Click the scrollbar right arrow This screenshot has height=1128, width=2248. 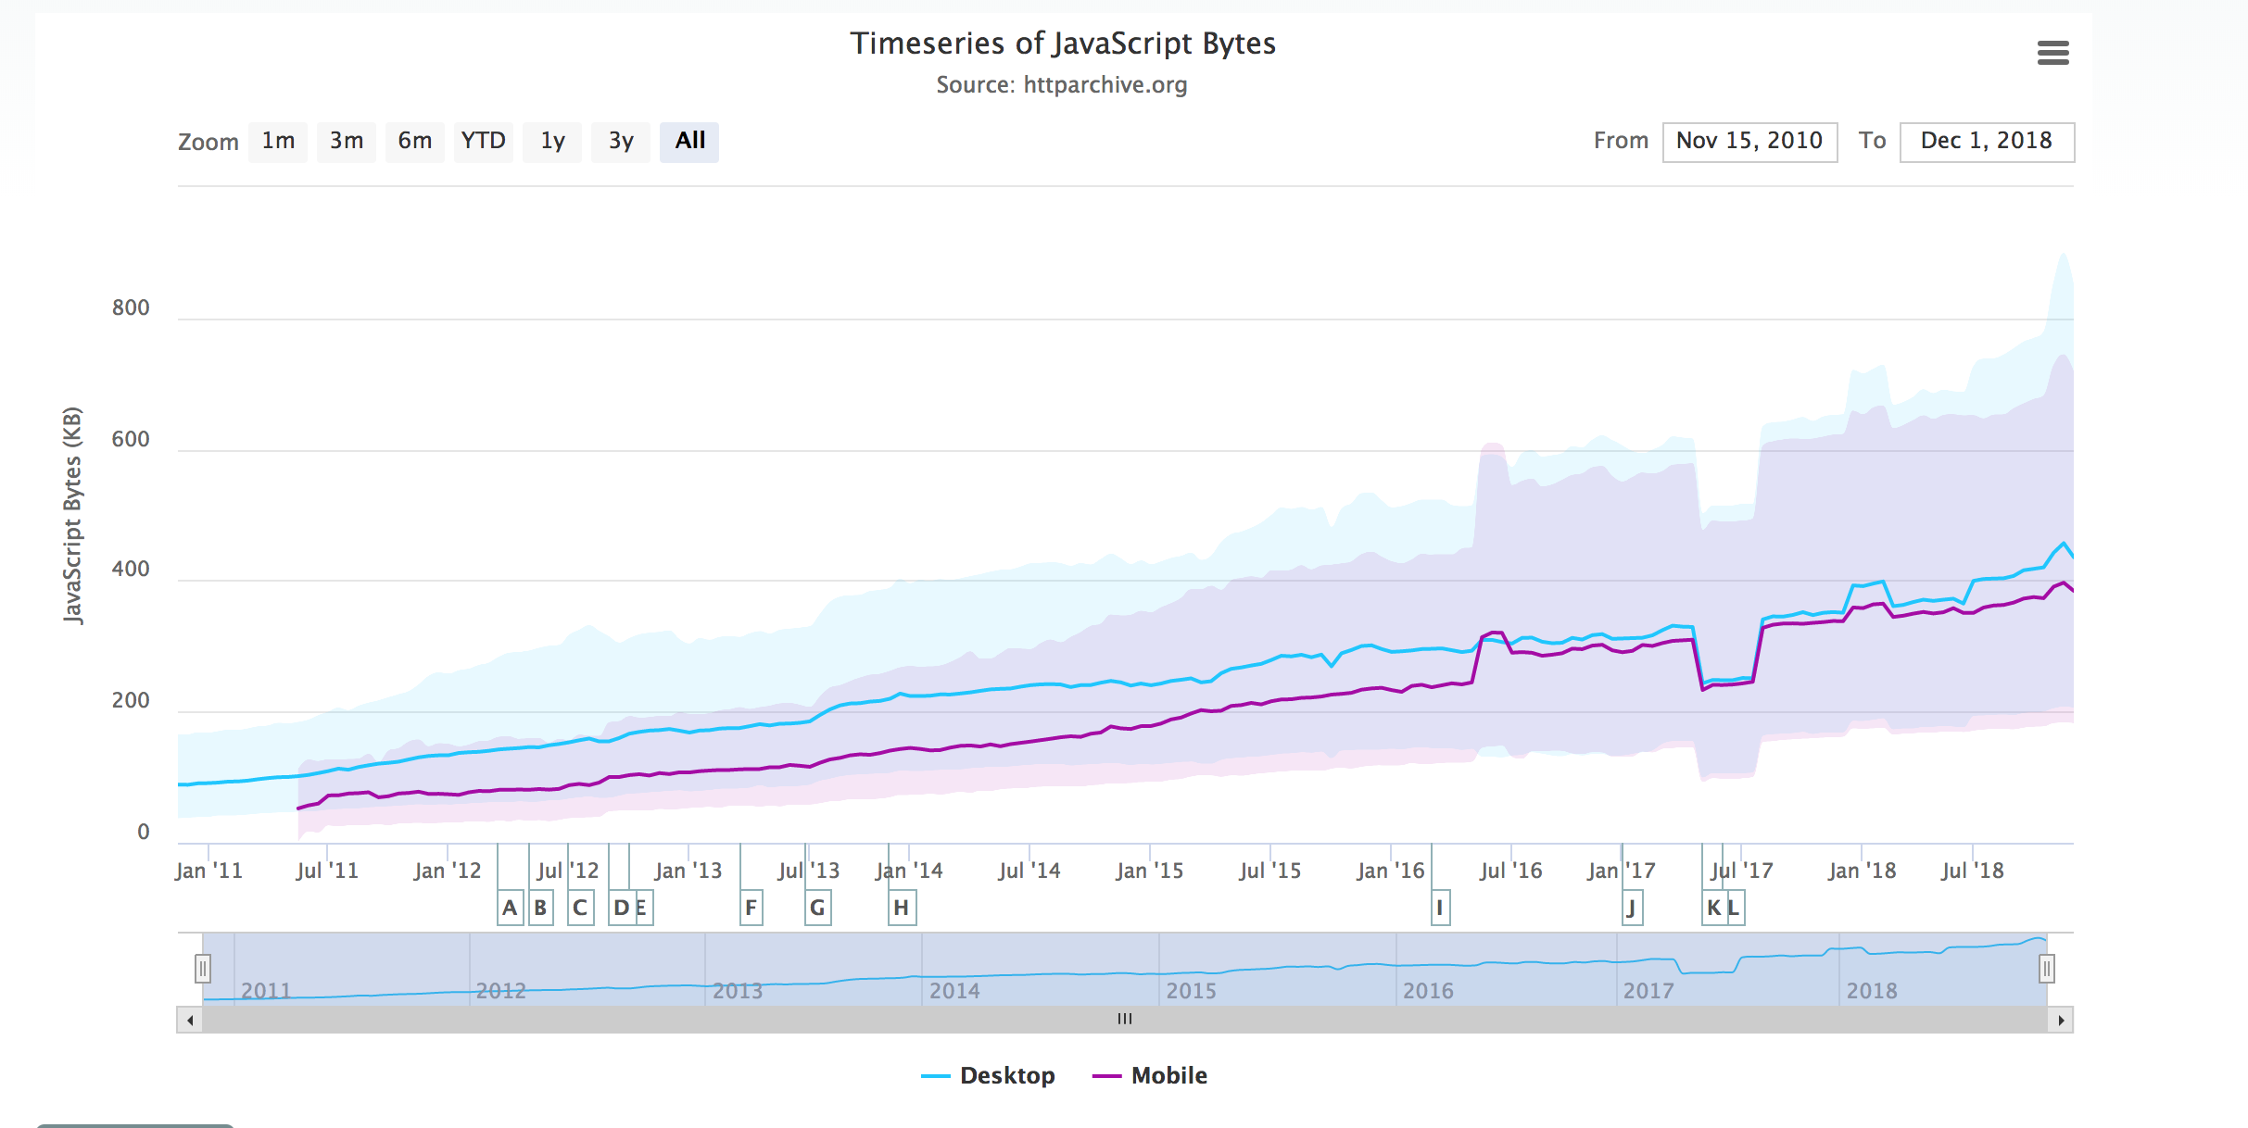click(x=2060, y=1020)
